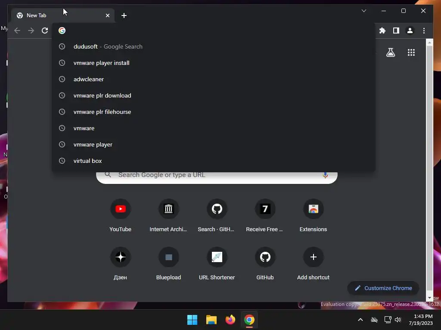The width and height of the screenshot is (441, 330).
Task: Choose the vmware player suggestion
Action: click(214, 144)
